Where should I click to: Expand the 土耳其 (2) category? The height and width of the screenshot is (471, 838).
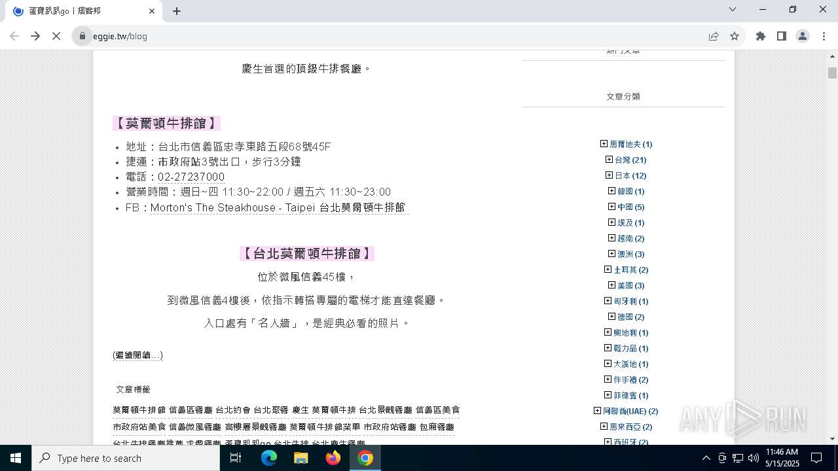608,270
